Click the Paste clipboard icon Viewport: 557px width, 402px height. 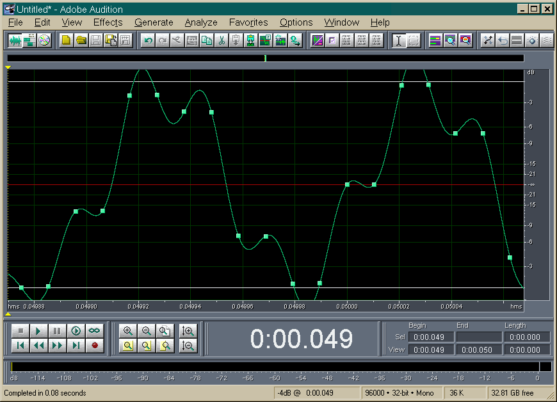click(x=236, y=40)
